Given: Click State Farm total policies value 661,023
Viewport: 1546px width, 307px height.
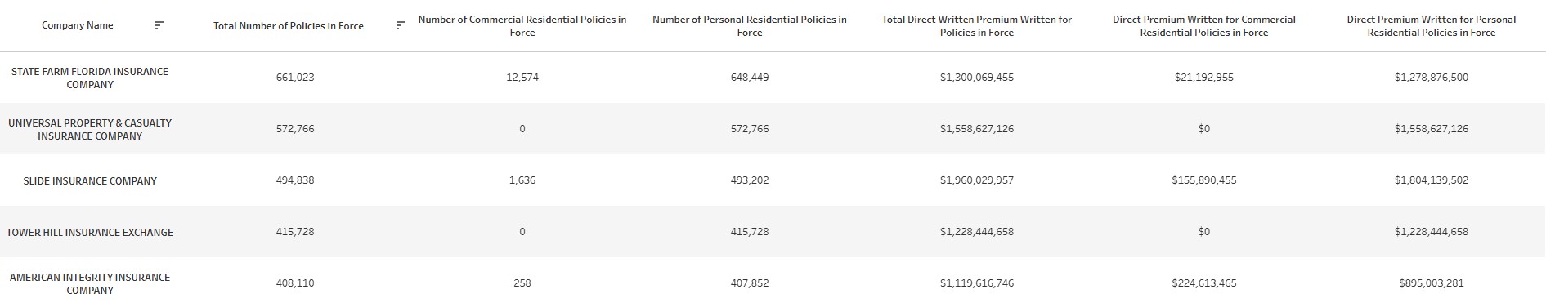Looking at the screenshot, I should 295,78.
